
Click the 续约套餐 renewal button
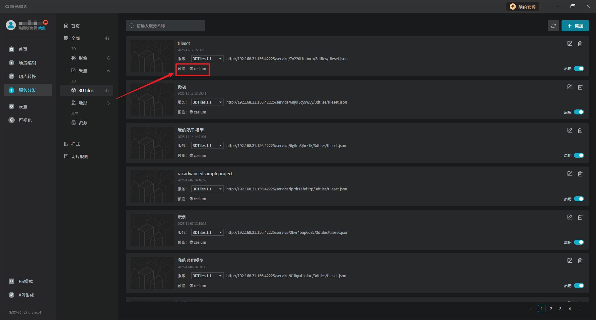(523, 7)
